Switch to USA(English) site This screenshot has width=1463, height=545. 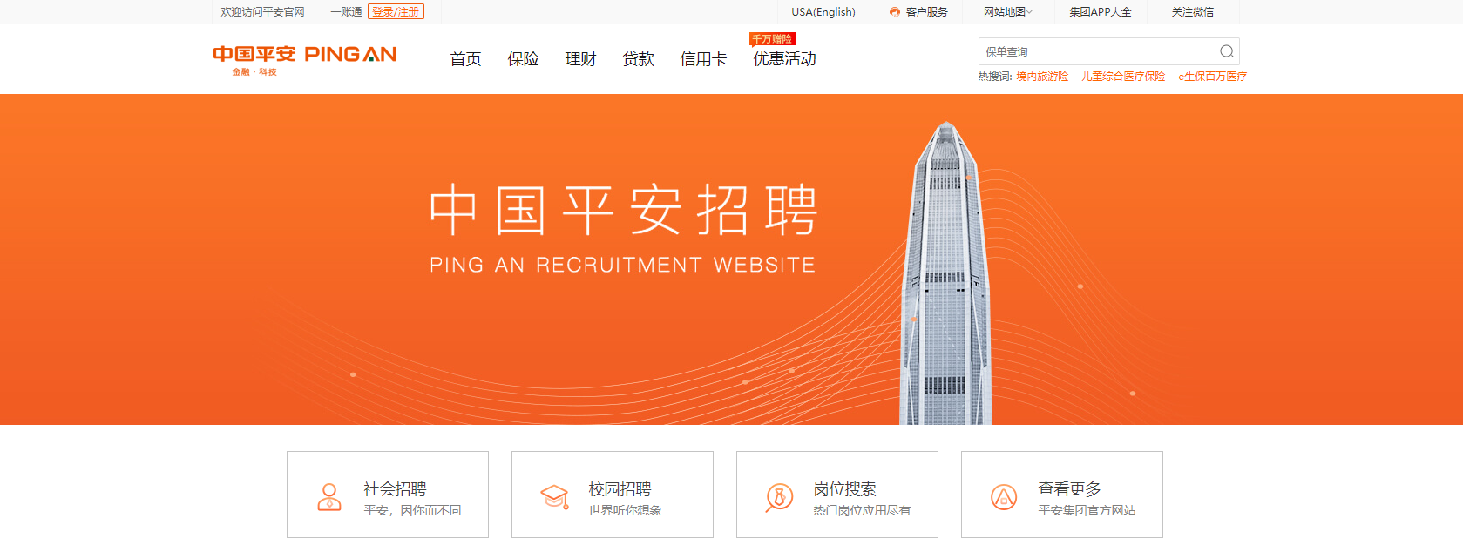tap(823, 12)
